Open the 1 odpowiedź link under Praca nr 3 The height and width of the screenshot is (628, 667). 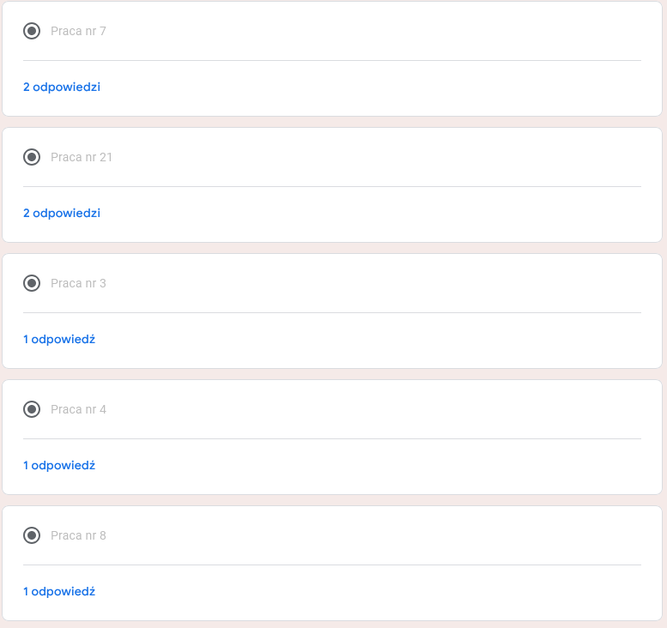[59, 339]
